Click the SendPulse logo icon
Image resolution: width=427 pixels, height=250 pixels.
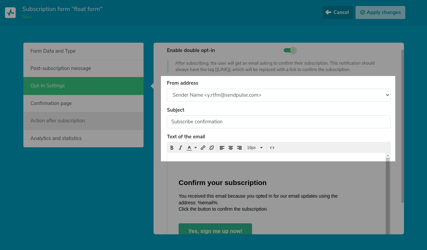point(10,13)
